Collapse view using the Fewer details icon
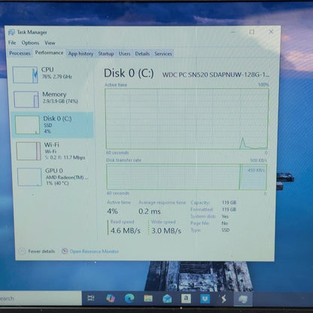Image resolution: width=313 pixels, height=313 pixels. coord(22,251)
